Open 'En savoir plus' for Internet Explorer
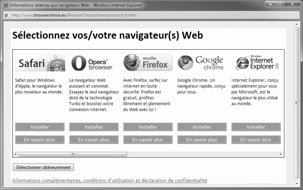This screenshot has width=303, height=190. [x=256, y=140]
